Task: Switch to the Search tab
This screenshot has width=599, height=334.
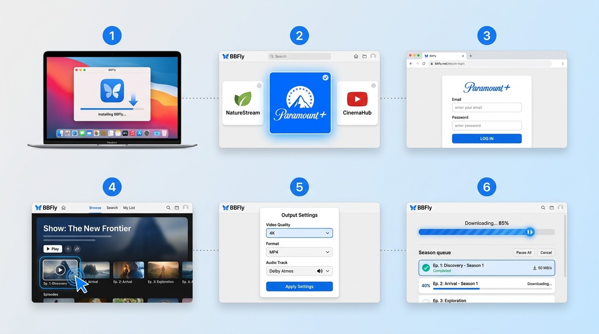Action: click(112, 208)
